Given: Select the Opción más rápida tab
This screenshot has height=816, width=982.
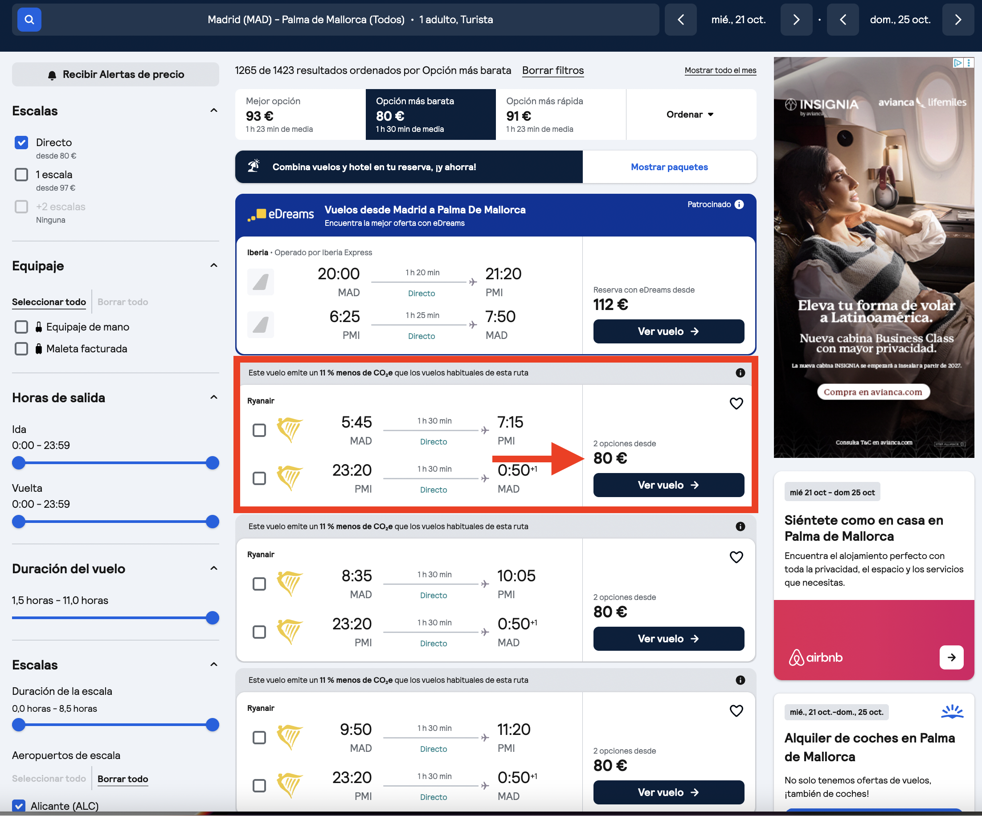Looking at the screenshot, I should (x=561, y=114).
